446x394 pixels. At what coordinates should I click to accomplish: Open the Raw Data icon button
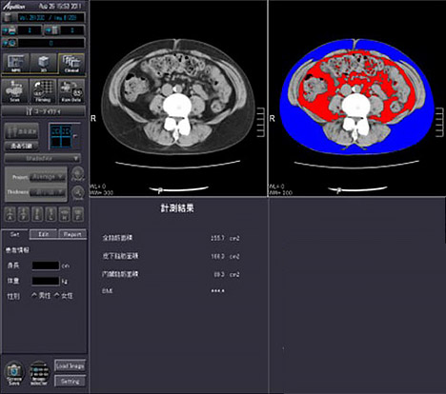point(71,91)
